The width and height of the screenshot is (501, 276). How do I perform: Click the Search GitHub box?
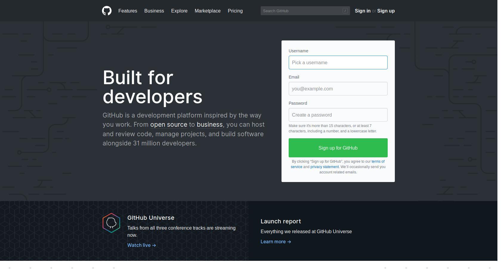(x=305, y=11)
